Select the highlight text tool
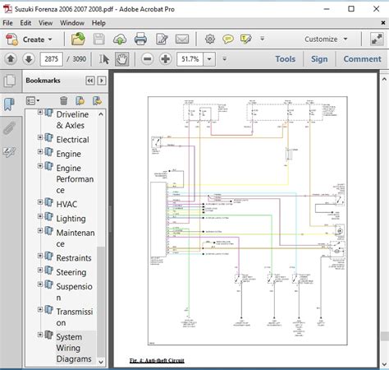The width and height of the screenshot is (389, 370). point(245,39)
